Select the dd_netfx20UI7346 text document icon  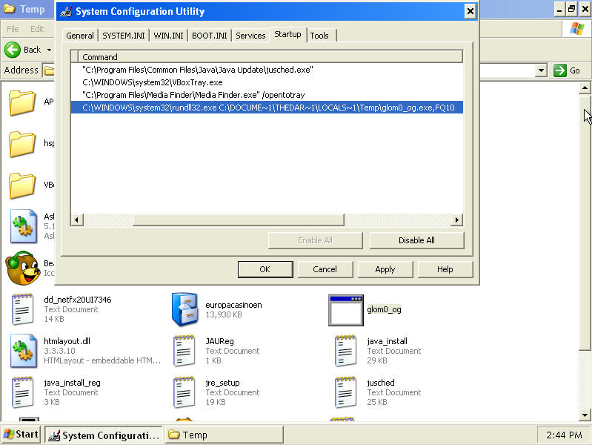pyautogui.click(x=22, y=309)
